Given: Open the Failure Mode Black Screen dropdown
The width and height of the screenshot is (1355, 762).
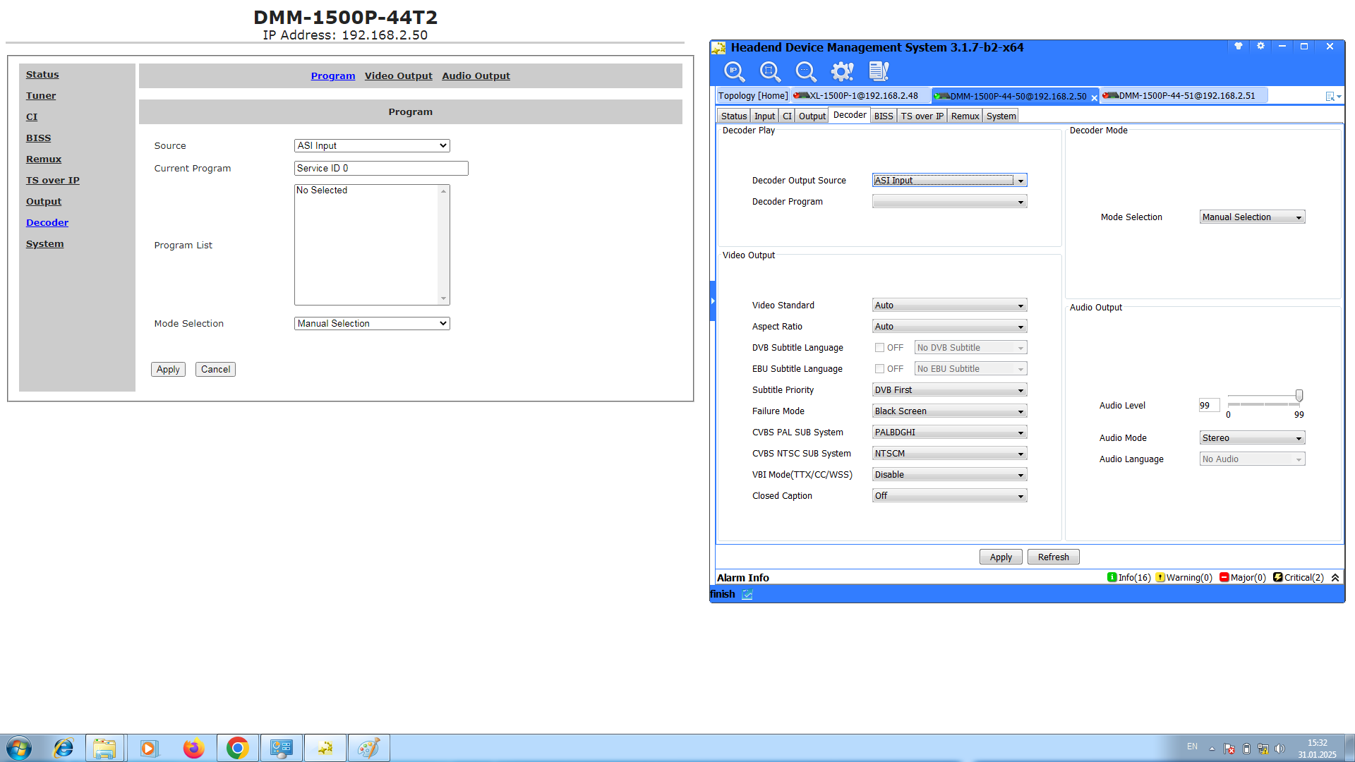Looking at the screenshot, I should tap(949, 411).
